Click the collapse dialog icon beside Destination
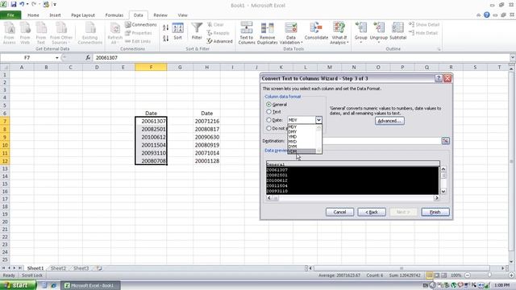Image resolution: width=516 pixels, height=290 pixels. 445,141
